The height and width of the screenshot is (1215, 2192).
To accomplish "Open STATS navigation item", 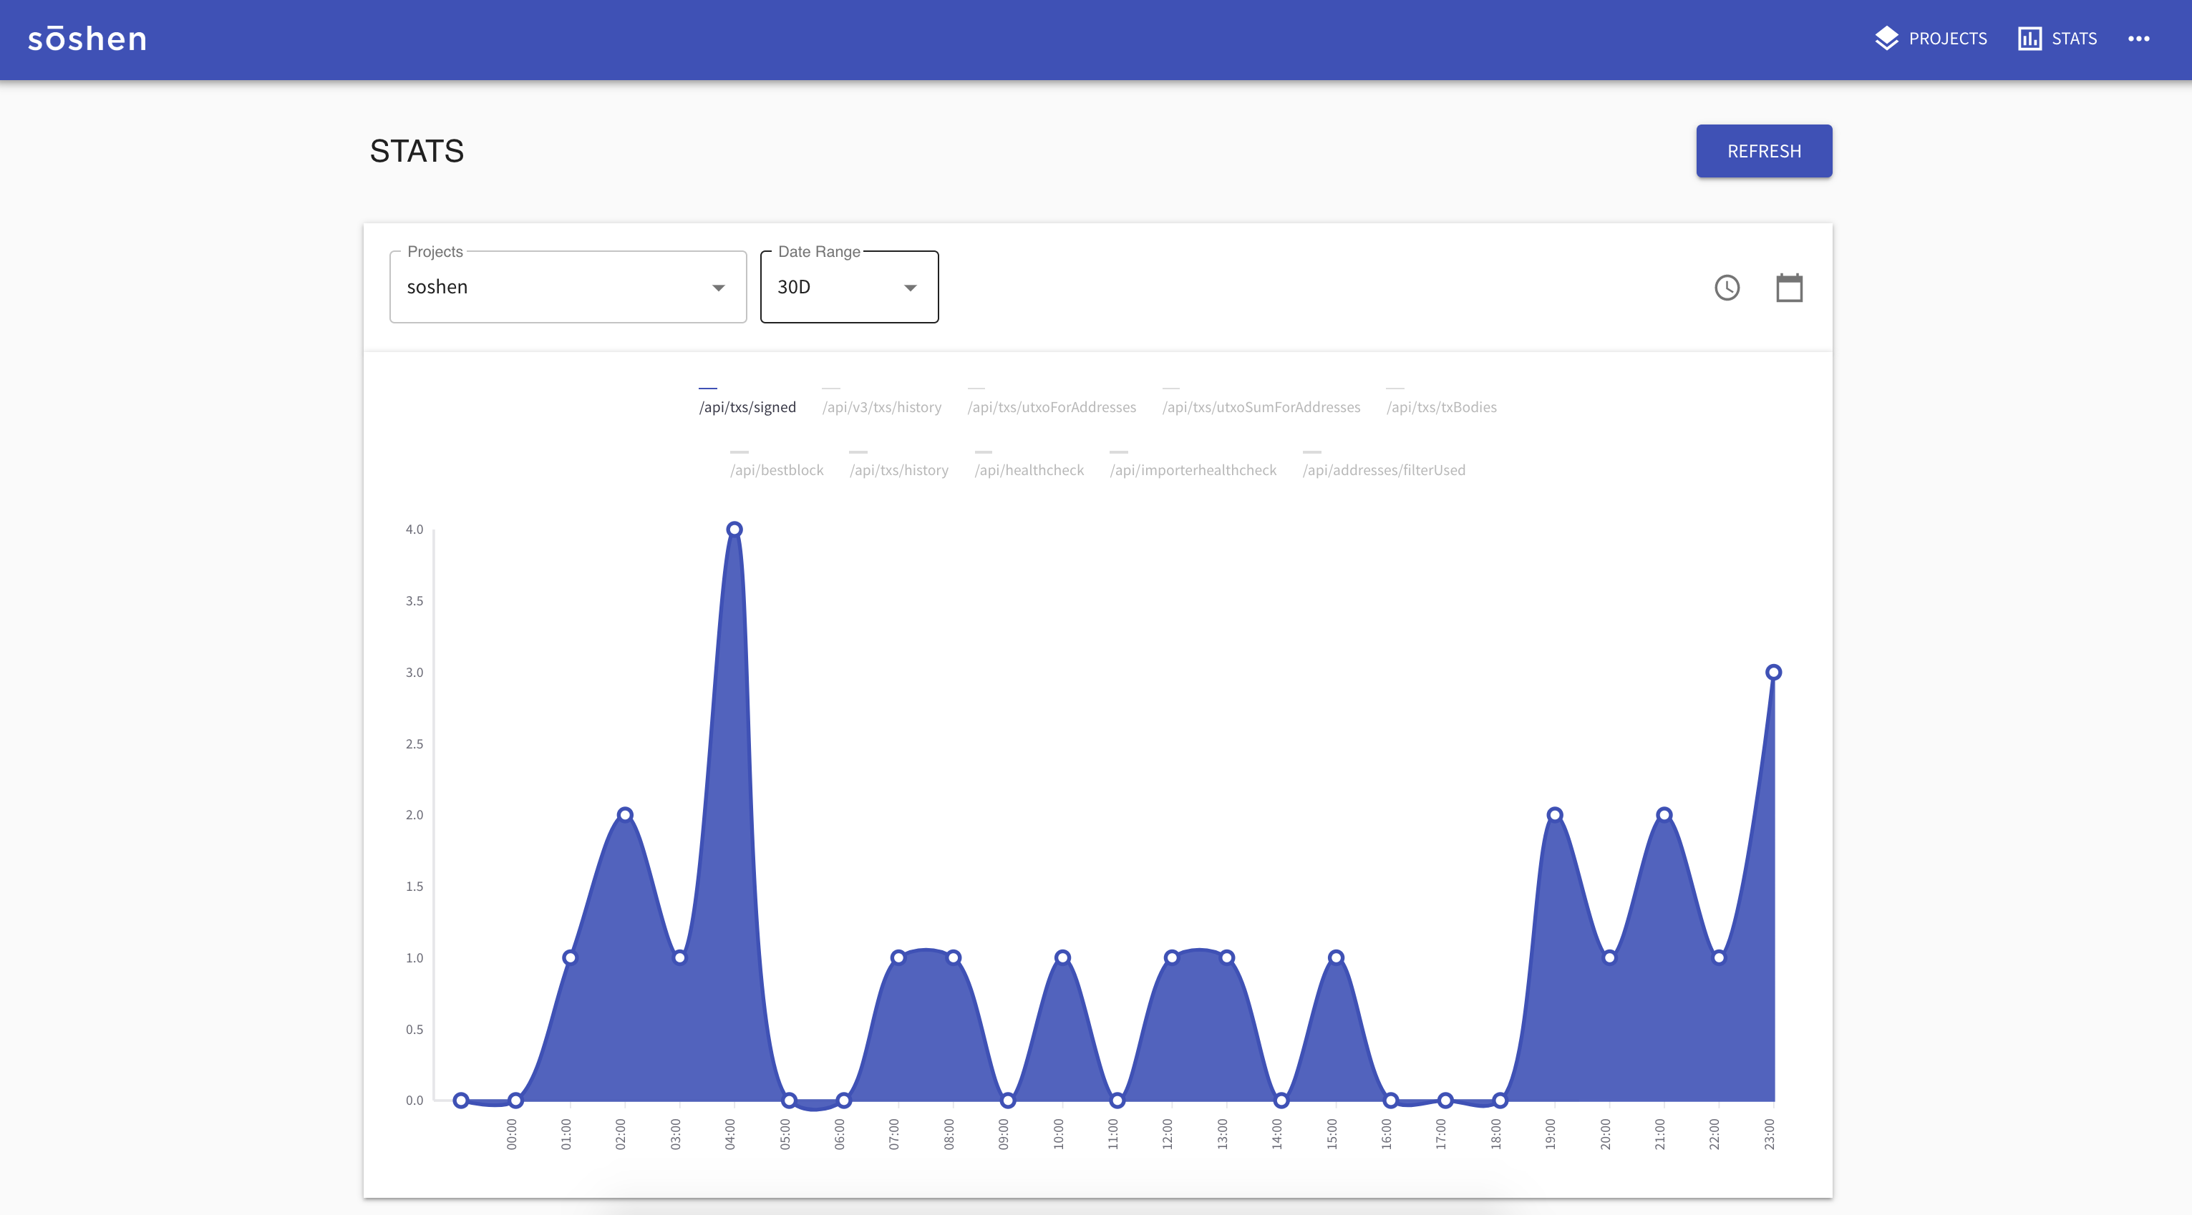I will [2074, 39].
